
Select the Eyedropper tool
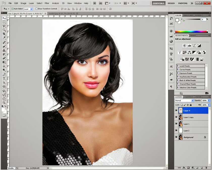[4, 38]
